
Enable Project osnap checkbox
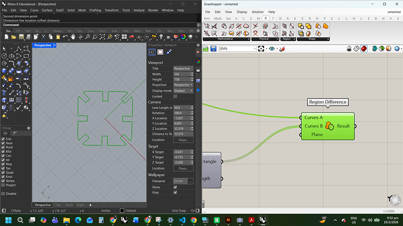[3, 185]
